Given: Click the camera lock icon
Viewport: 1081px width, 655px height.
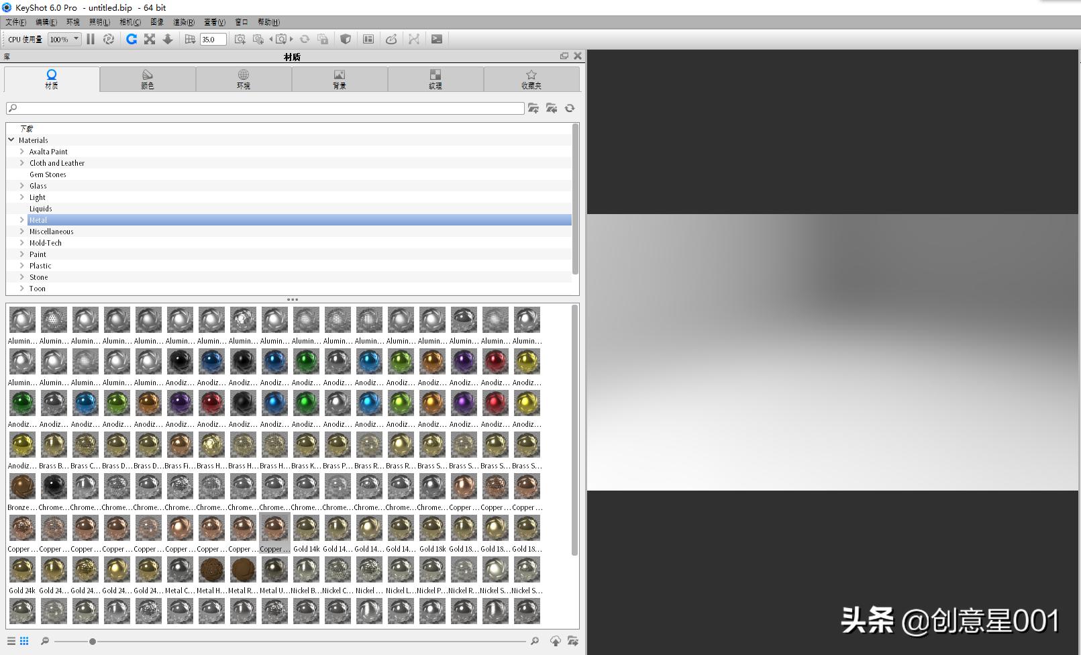Looking at the screenshot, I should [x=323, y=39].
